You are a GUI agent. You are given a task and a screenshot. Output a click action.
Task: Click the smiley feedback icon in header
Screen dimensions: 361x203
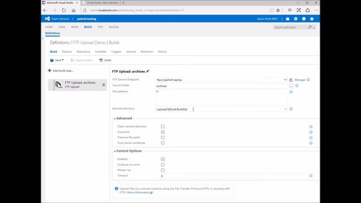point(304,19)
